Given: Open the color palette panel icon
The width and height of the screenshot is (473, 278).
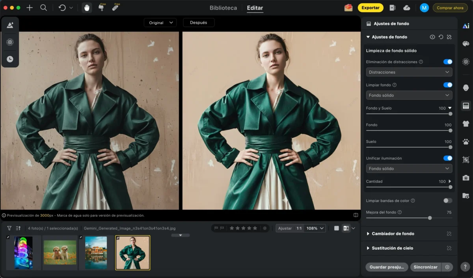Looking at the screenshot, I should pyautogui.click(x=466, y=44).
